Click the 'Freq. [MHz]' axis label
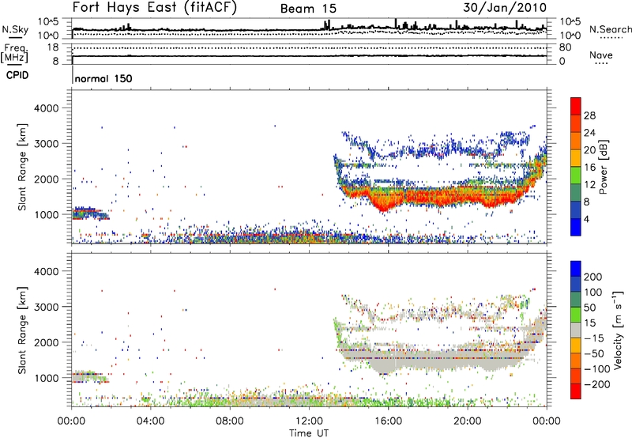This screenshot has width=632, height=438. pos(14,54)
